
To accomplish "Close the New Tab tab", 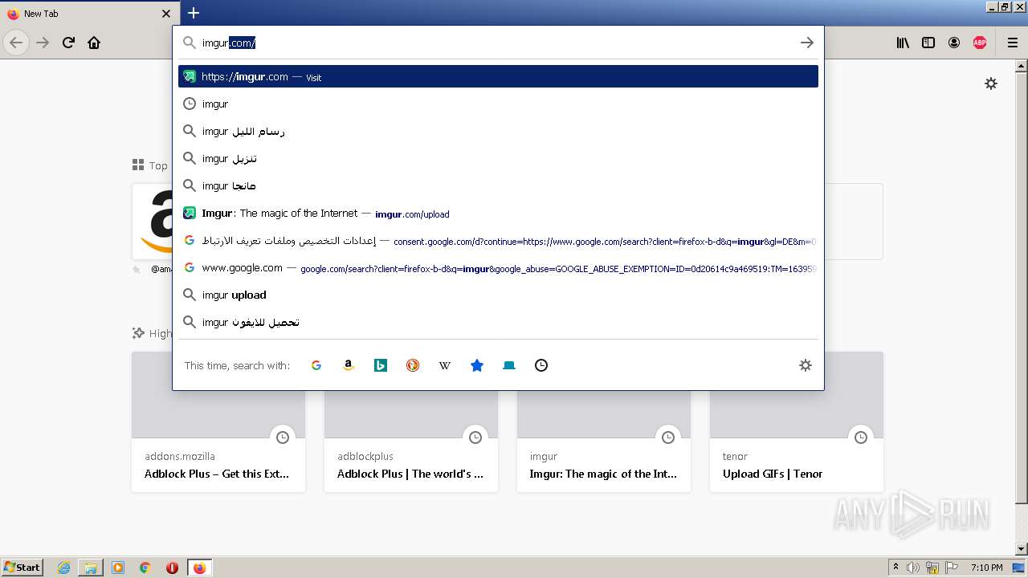I will pos(166,14).
